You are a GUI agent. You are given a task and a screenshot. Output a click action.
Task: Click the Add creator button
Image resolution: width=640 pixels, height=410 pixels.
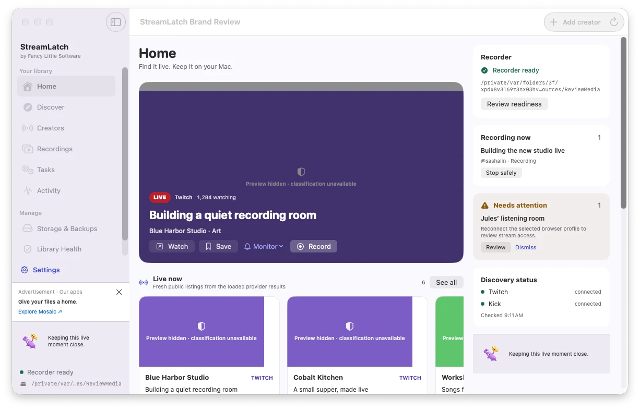pos(575,22)
